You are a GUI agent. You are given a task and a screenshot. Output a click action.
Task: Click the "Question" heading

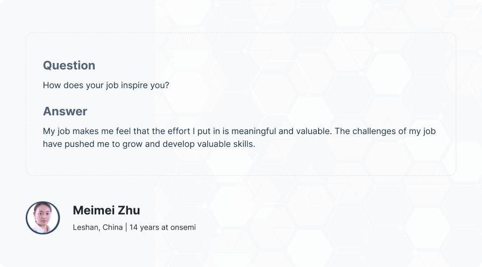[69, 65]
